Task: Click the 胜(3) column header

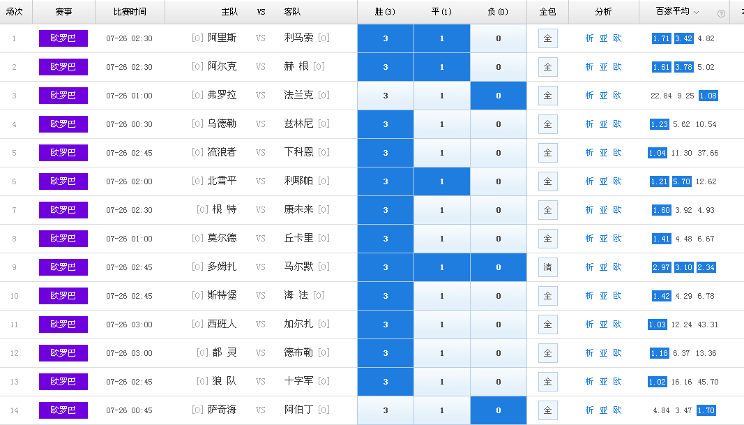Action: [385, 12]
